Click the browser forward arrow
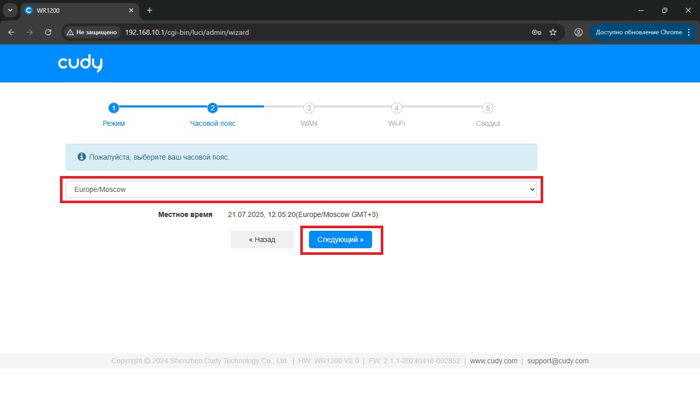 30,32
